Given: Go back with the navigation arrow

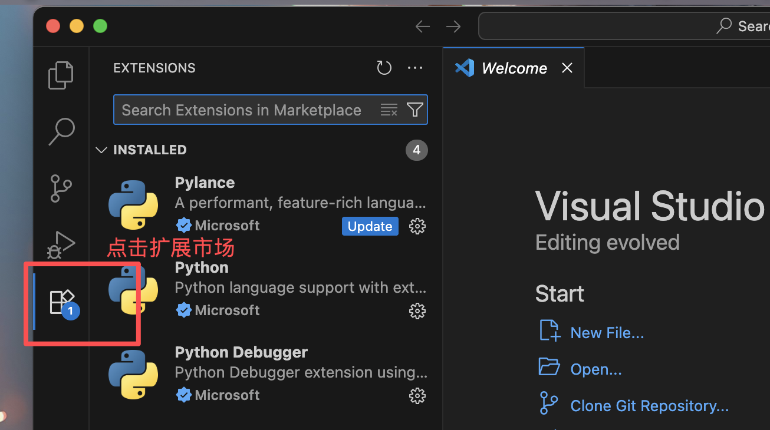Looking at the screenshot, I should point(423,27).
